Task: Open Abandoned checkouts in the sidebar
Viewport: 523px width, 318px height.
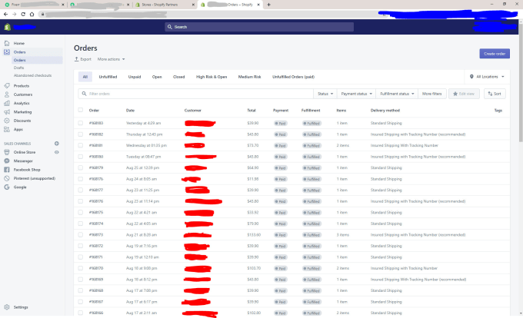Action: pyautogui.click(x=32, y=75)
